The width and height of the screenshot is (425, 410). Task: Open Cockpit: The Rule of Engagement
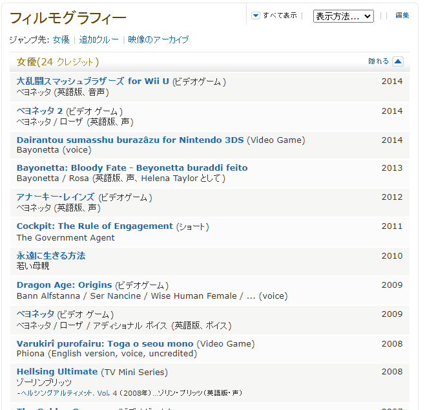click(x=94, y=226)
